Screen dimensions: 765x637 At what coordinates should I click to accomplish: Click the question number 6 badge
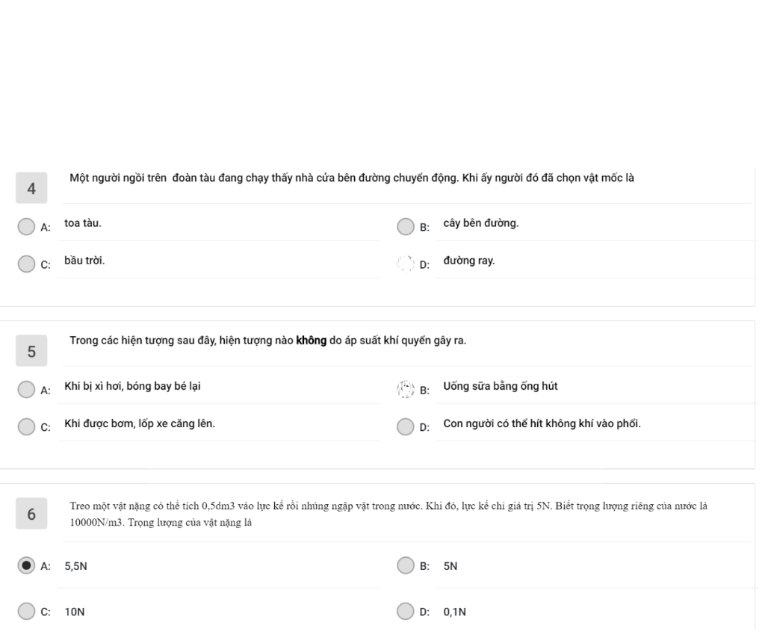pos(31,514)
